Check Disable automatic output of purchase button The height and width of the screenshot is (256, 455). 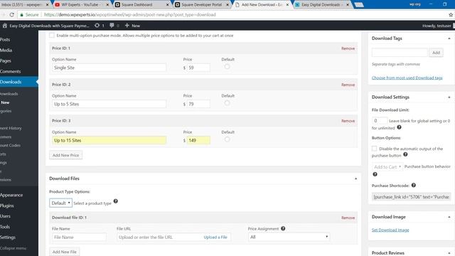coord(375,149)
